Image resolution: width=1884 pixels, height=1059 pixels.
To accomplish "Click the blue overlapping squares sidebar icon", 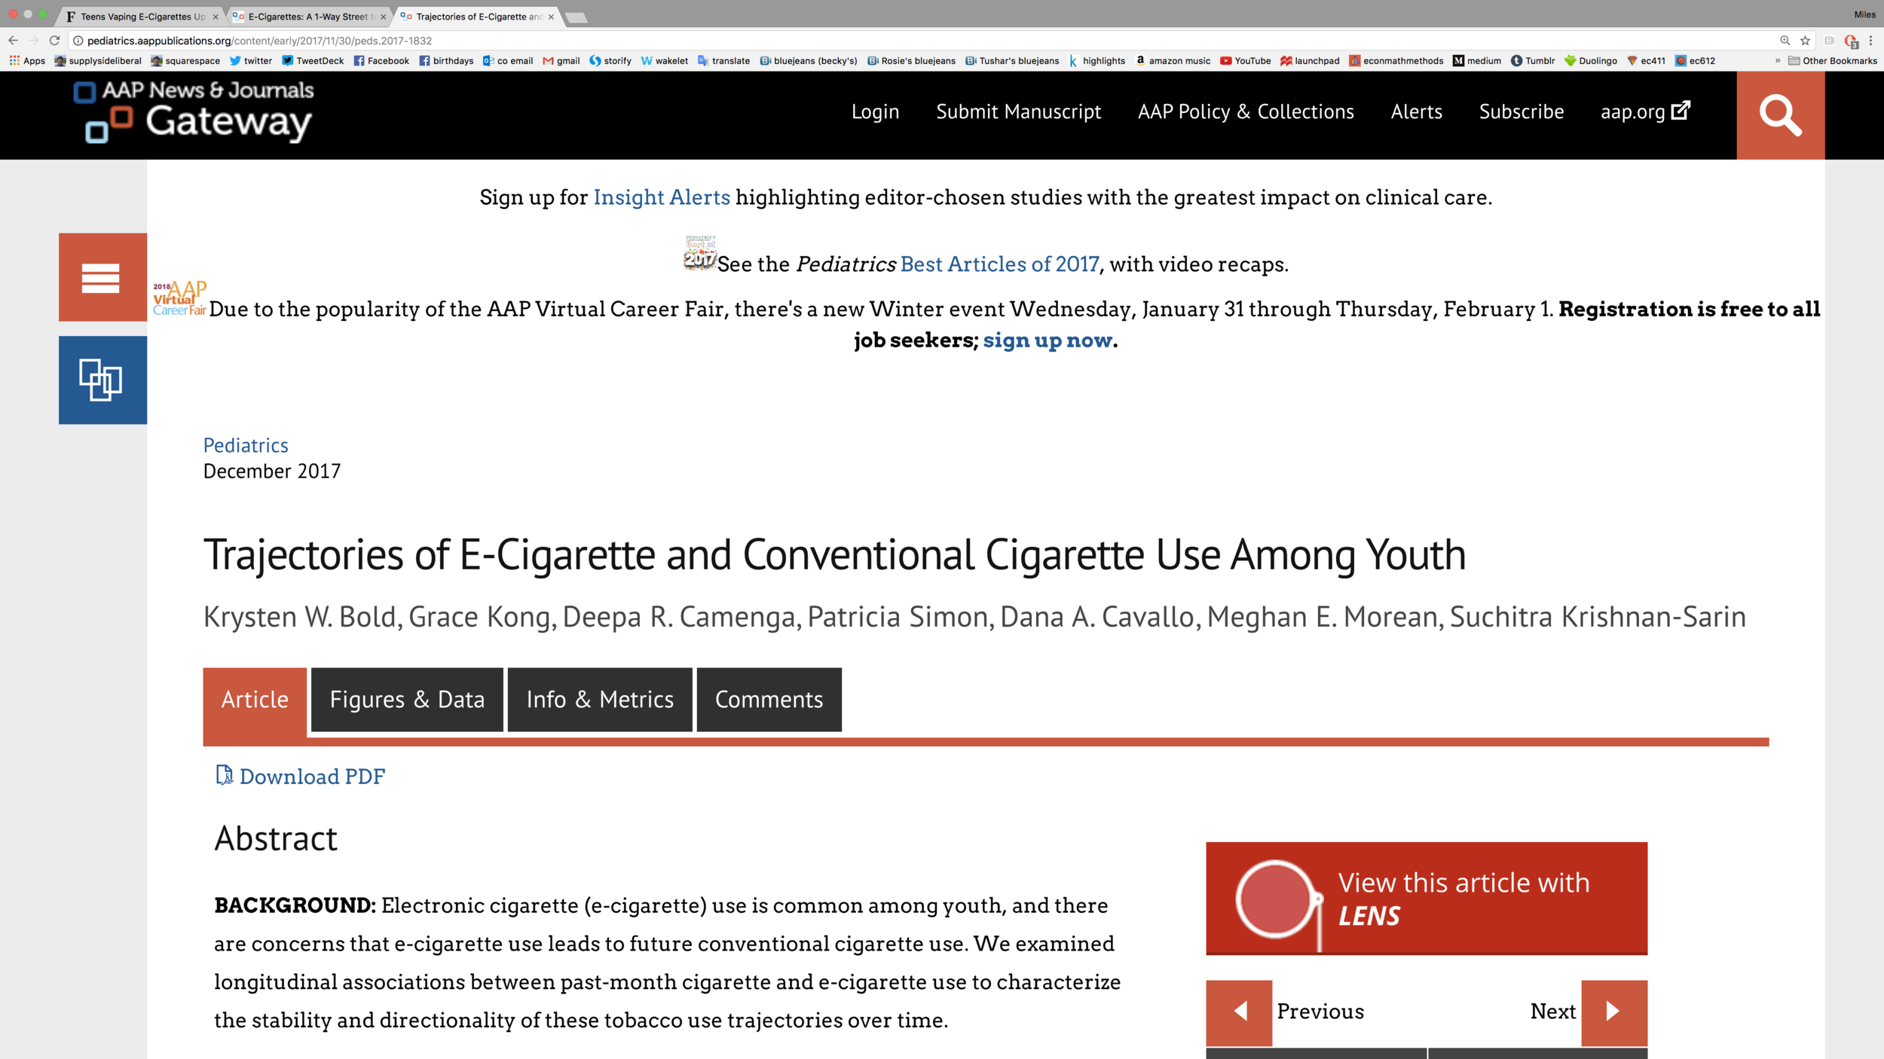I will pyautogui.click(x=102, y=380).
